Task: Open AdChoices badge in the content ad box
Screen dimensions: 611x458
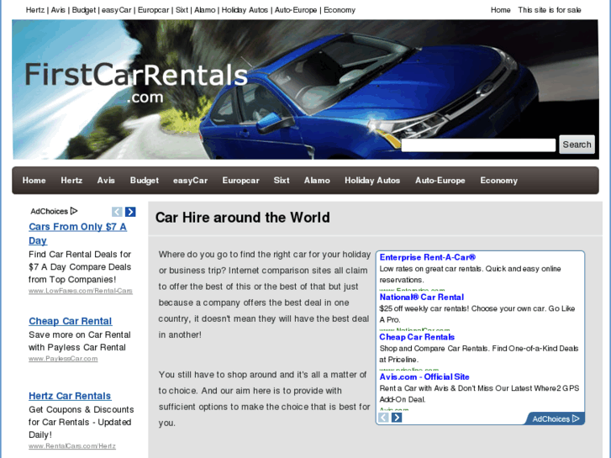Action: pos(556,419)
